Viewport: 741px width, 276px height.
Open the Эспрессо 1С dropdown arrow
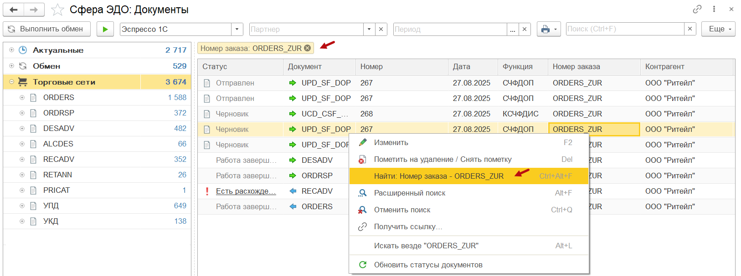pyautogui.click(x=237, y=29)
